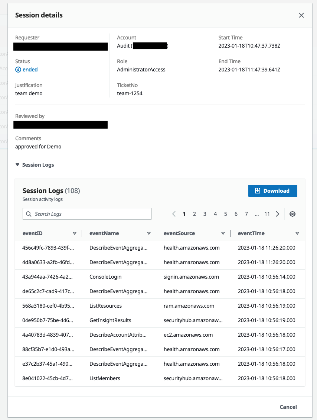Click ram.amazonaws.com event source
317x420 pixels.
(189, 306)
